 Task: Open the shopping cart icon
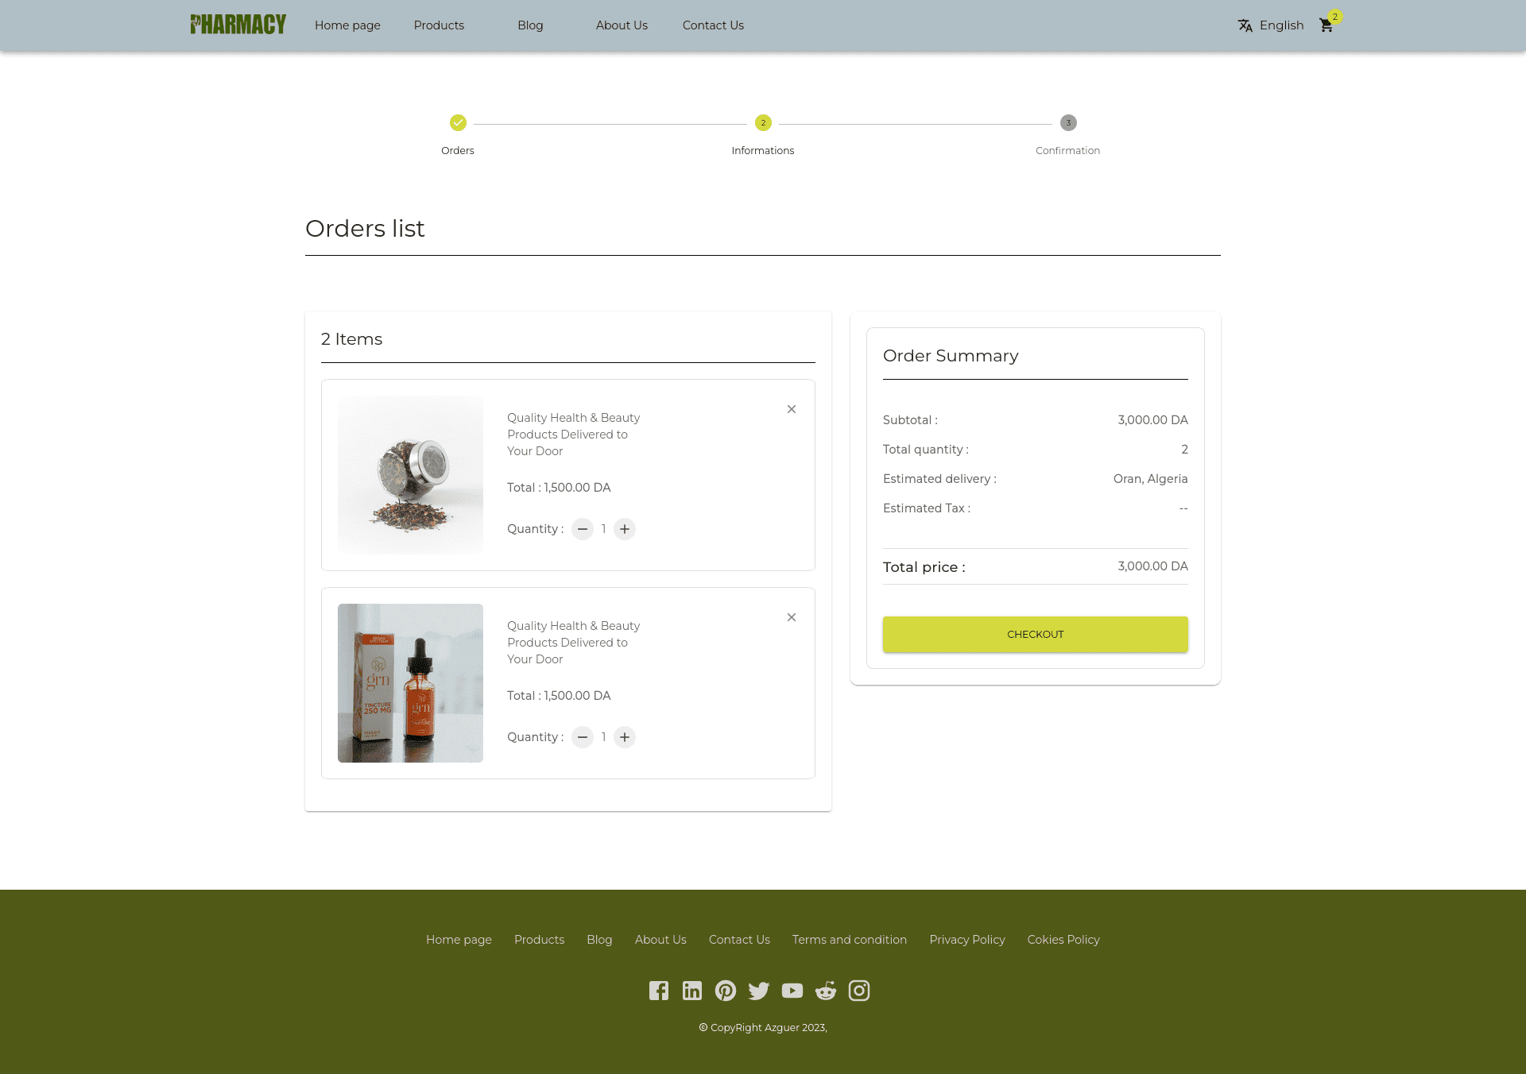[1326, 25]
